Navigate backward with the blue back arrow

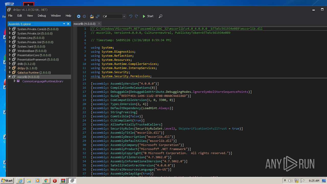click(x=79, y=16)
